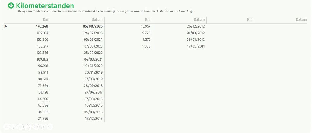
Task: Select the 1.500 km entry
Action: [x=146, y=46]
